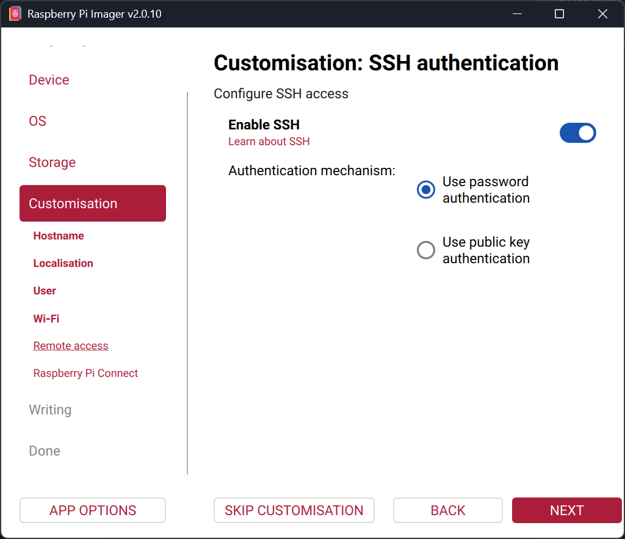
Task: Proceed with the Next button
Action: (x=567, y=510)
